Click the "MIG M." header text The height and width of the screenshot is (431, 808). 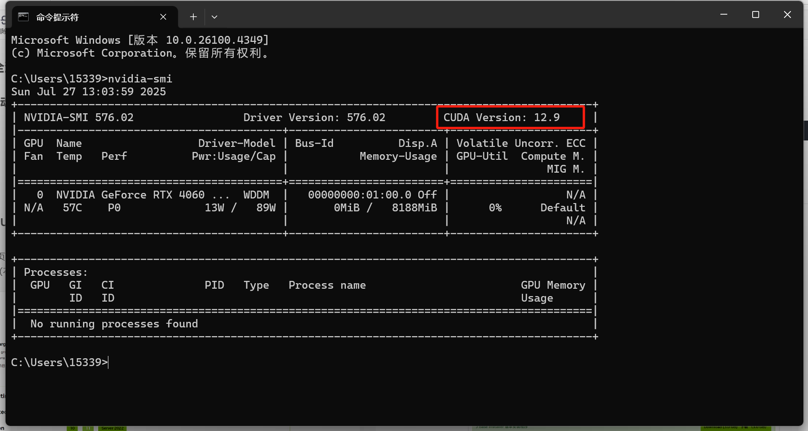click(x=566, y=169)
